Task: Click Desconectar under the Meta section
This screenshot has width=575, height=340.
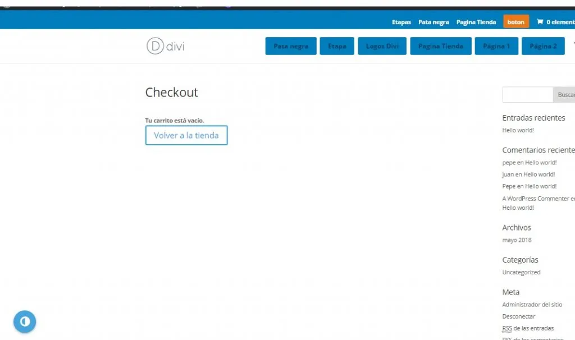Action: (x=518, y=316)
